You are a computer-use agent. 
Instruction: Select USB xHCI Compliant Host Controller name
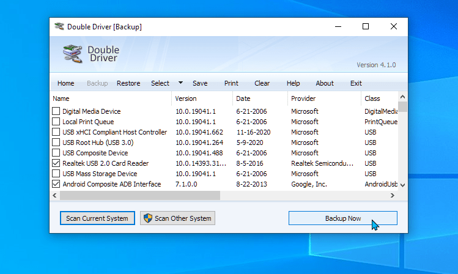[114, 132]
